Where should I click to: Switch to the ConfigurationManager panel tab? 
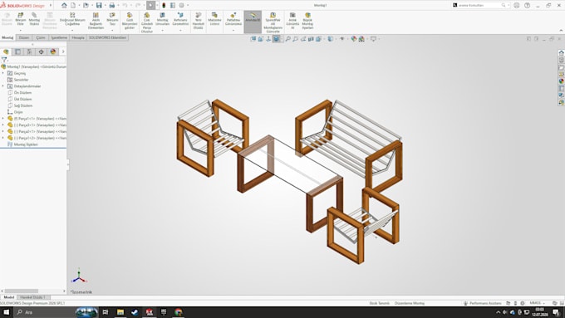tap(29, 51)
